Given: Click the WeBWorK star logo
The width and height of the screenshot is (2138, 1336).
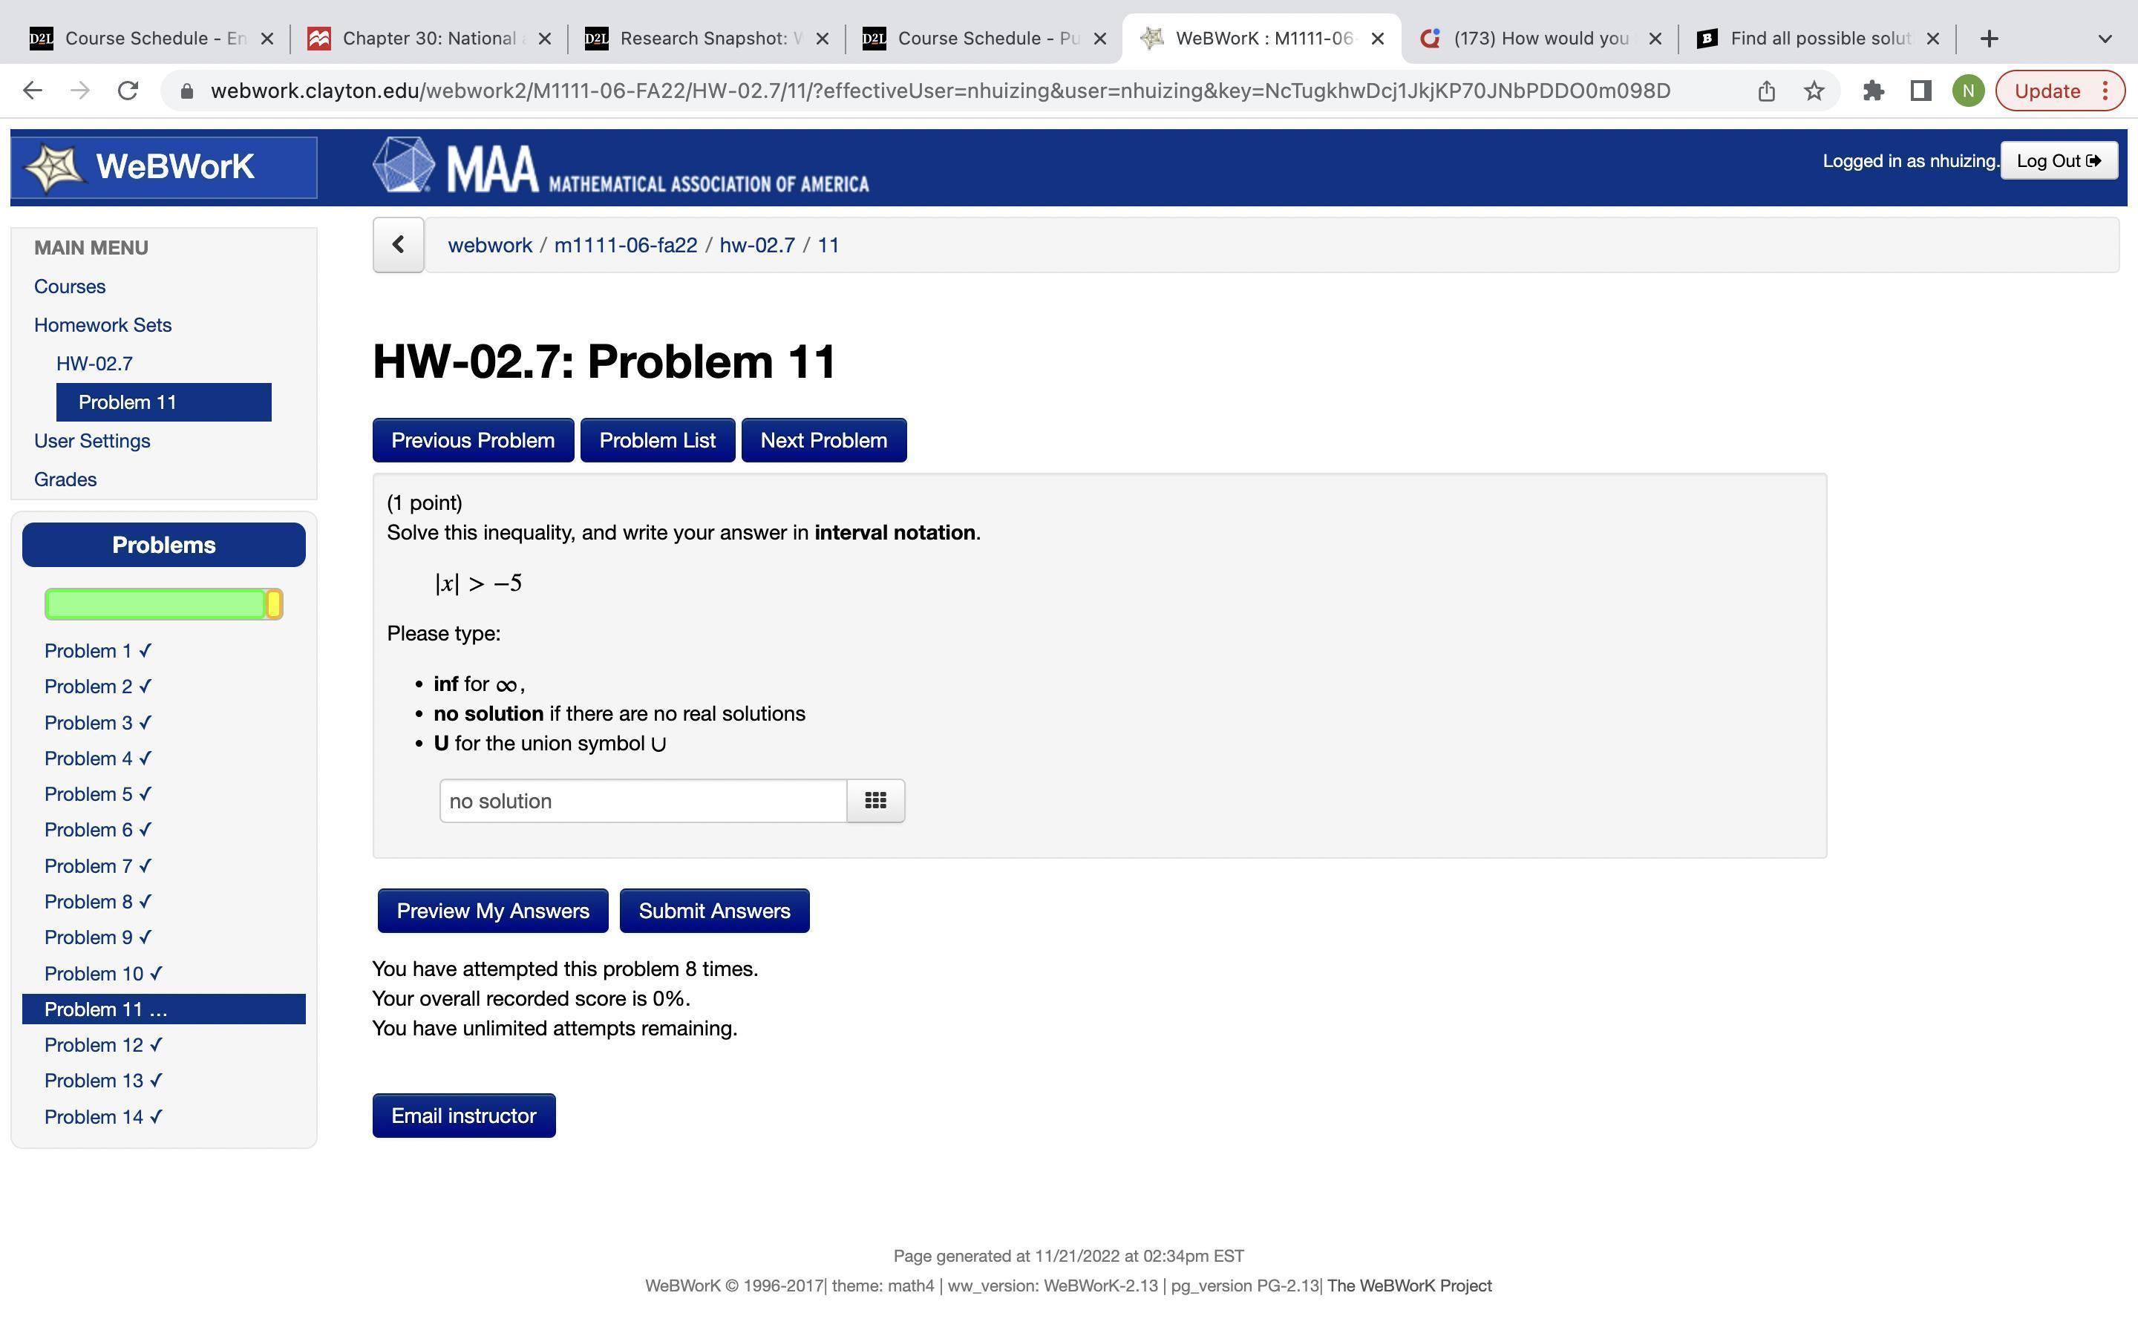Looking at the screenshot, I should tap(55, 167).
